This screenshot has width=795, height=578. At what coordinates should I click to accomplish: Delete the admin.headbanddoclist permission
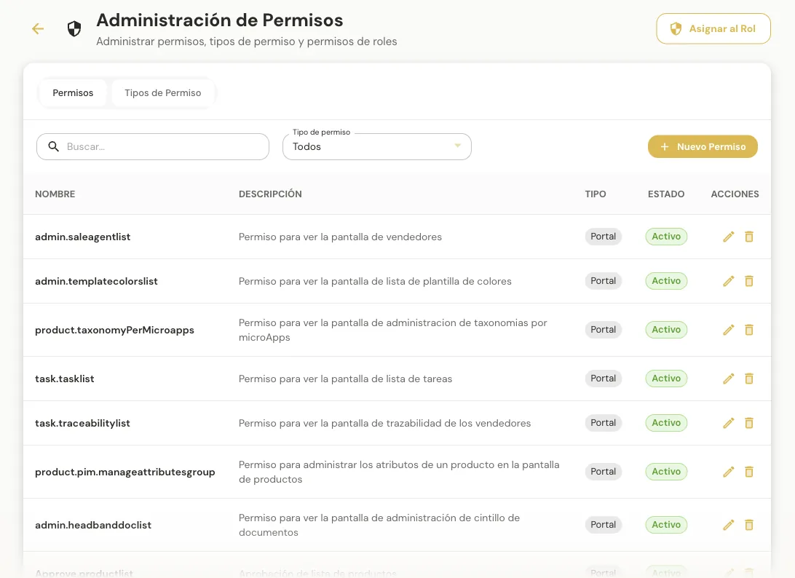(749, 525)
